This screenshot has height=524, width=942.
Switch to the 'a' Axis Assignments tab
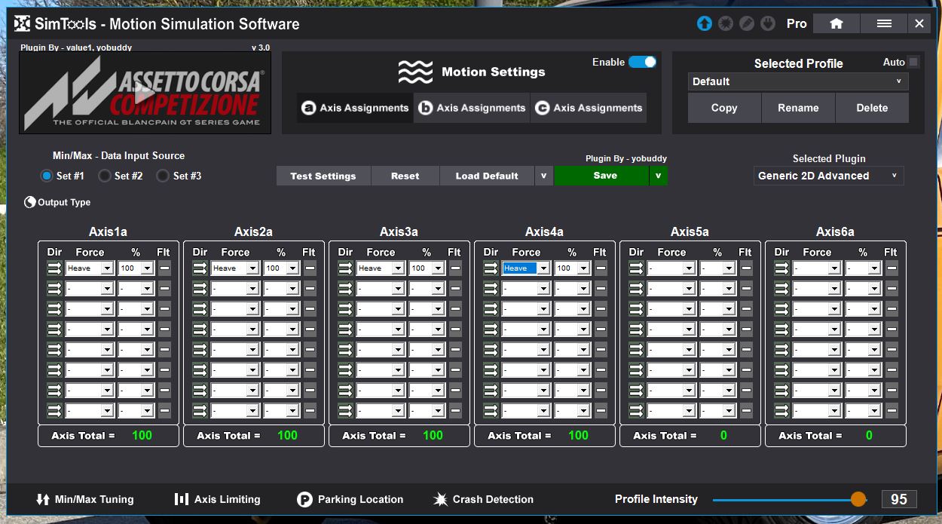click(356, 108)
